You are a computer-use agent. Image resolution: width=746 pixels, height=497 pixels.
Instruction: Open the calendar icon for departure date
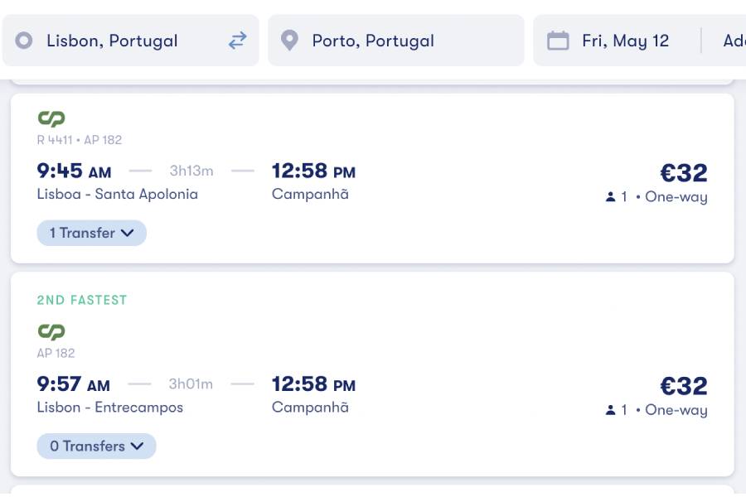558,41
